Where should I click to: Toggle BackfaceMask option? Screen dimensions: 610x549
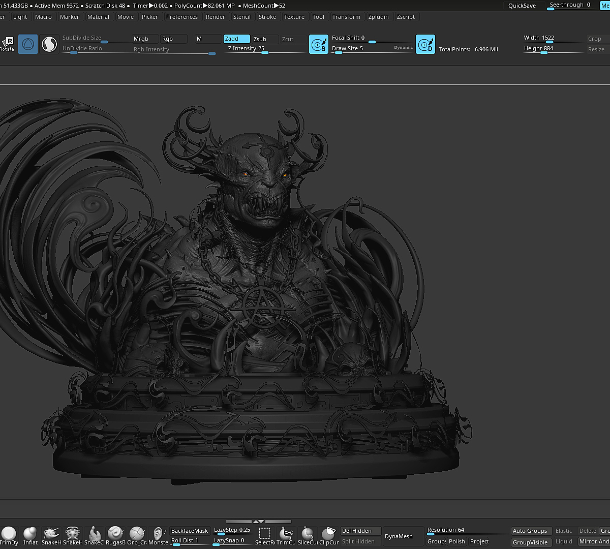point(190,531)
